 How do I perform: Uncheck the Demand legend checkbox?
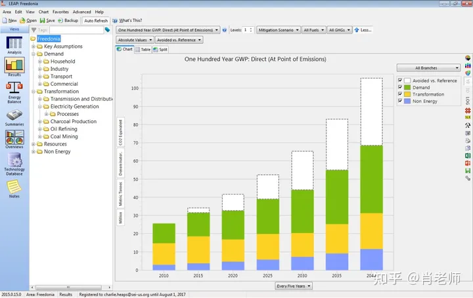pyautogui.click(x=400, y=87)
